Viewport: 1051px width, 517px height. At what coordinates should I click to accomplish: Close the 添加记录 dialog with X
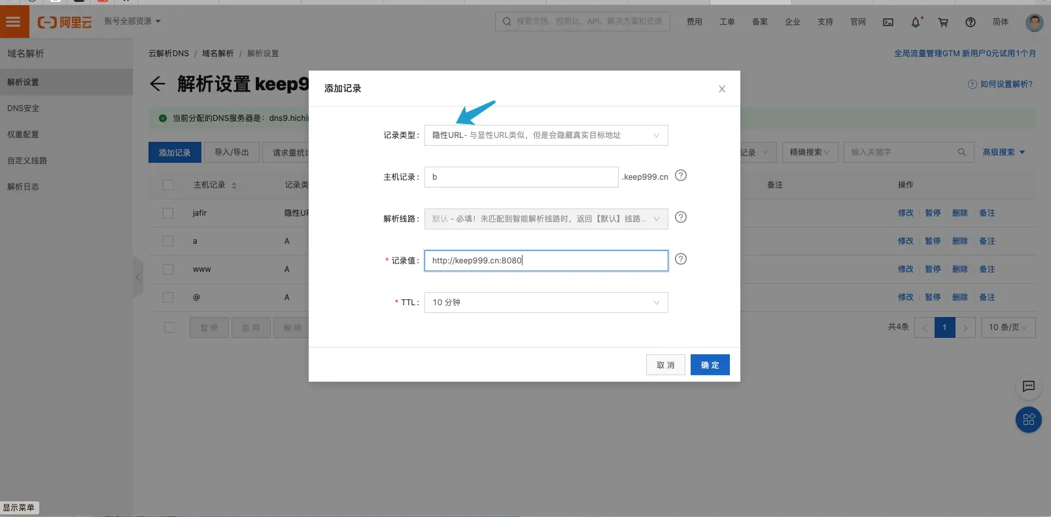(722, 89)
